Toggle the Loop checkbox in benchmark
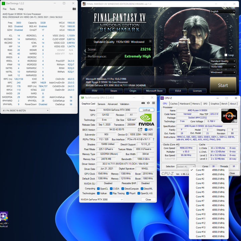The image size is (241, 241). [226, 55]
